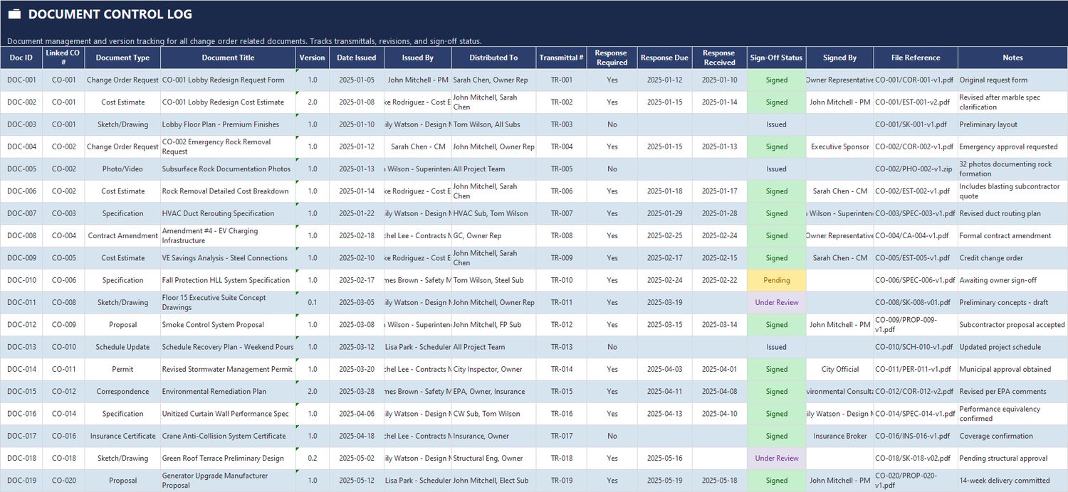Select the Schedule Update document type cell
Image resolution: width=1068 pixels, height=492 pixels.
(122, 347)
